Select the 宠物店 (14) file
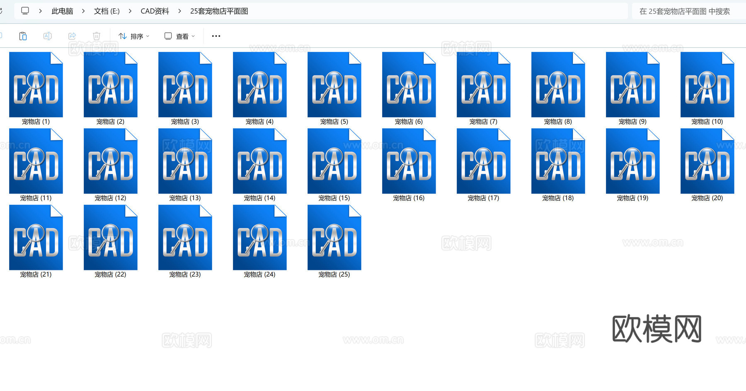The width and height of the screenshot is (746, 391). (x=259, y=161)
